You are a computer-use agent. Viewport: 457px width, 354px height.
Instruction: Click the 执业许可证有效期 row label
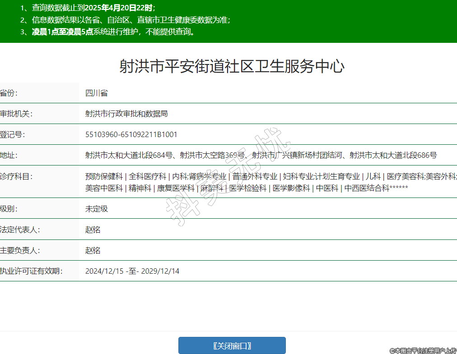pos(31,271)
